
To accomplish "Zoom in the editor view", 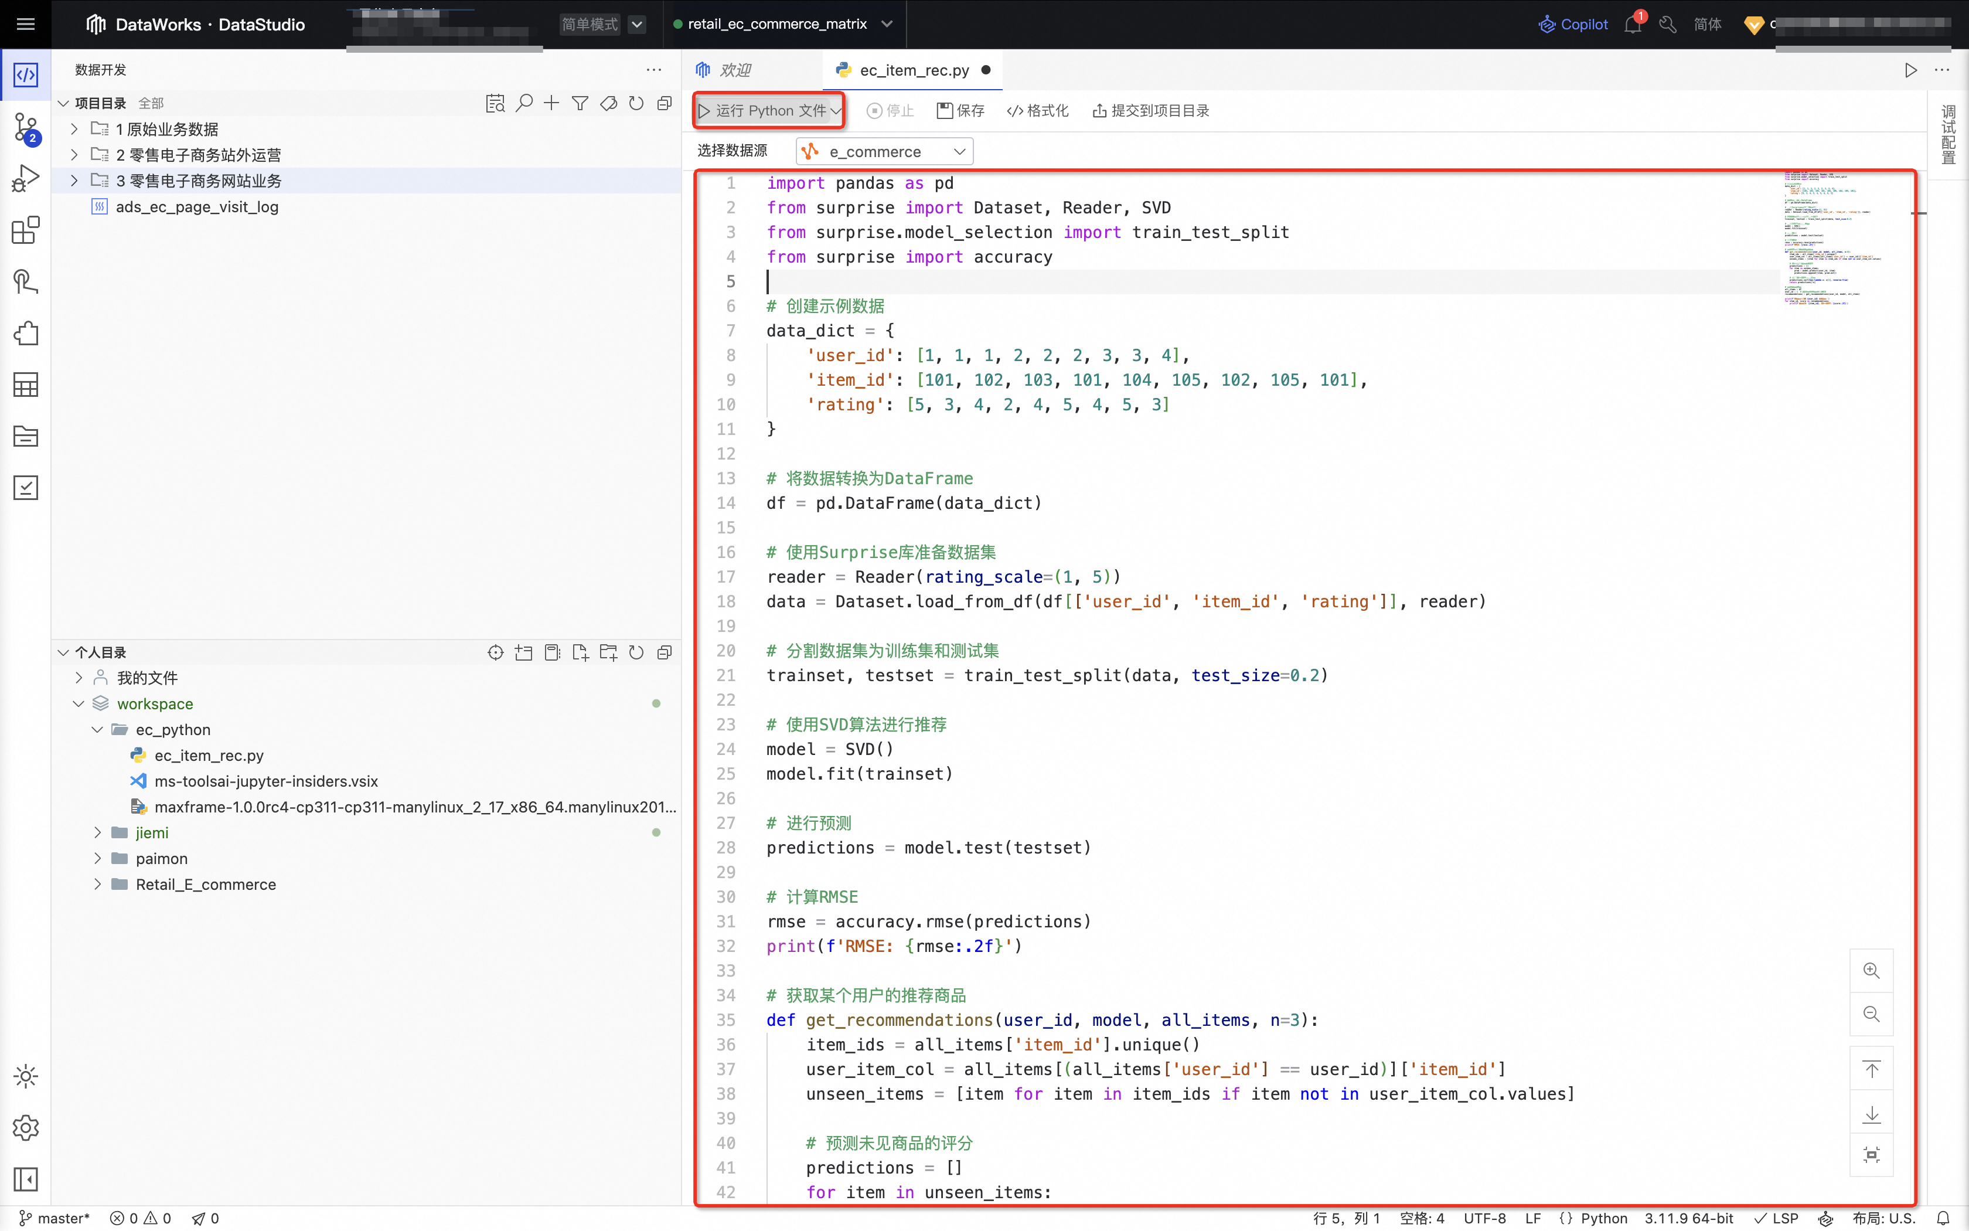I will (1871, 971).
